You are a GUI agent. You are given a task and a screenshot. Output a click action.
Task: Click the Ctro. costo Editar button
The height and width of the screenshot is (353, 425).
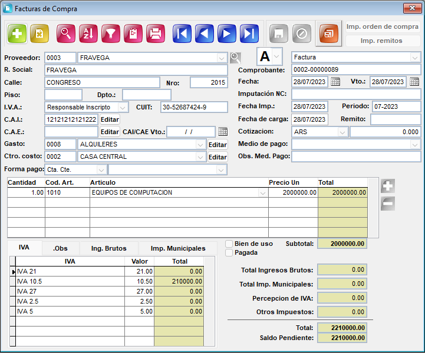click(x=218, y=157)
